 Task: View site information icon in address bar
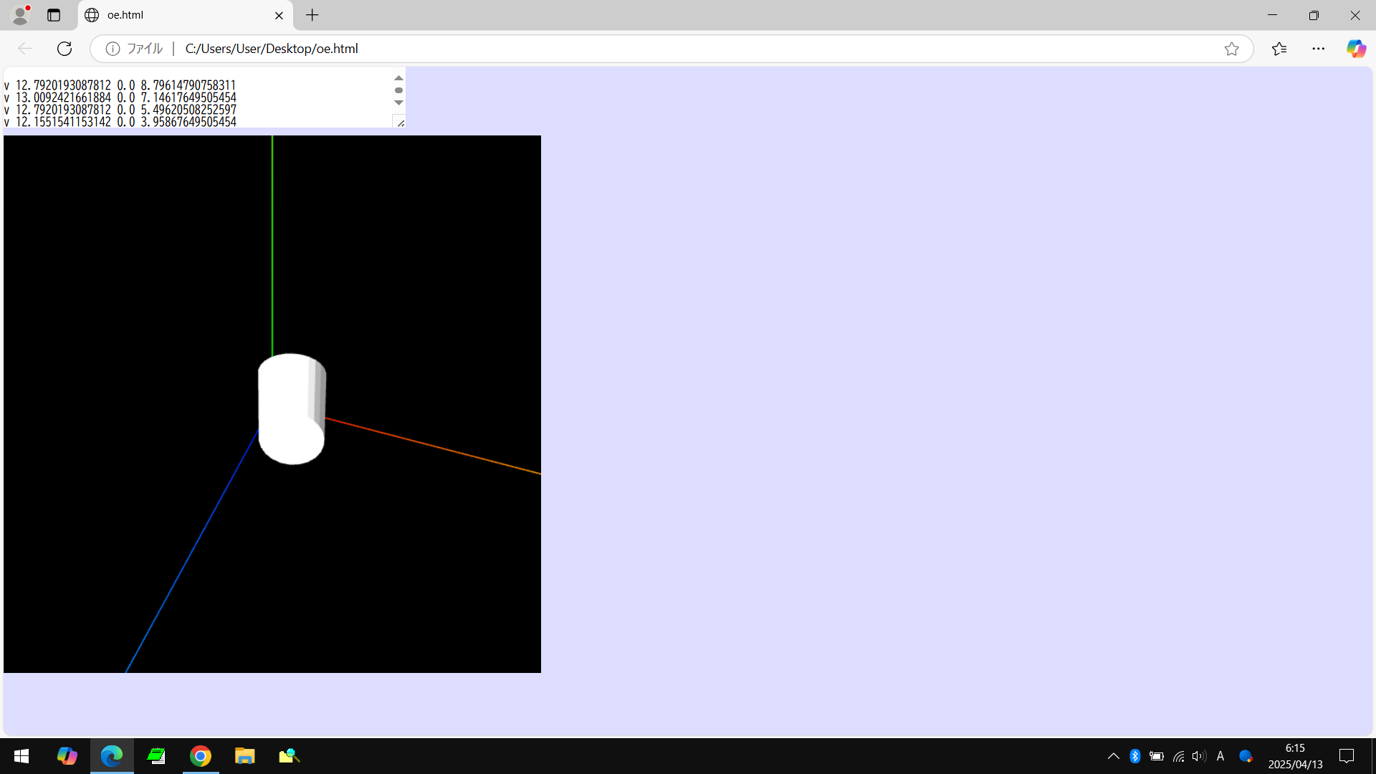click(113, 49)
